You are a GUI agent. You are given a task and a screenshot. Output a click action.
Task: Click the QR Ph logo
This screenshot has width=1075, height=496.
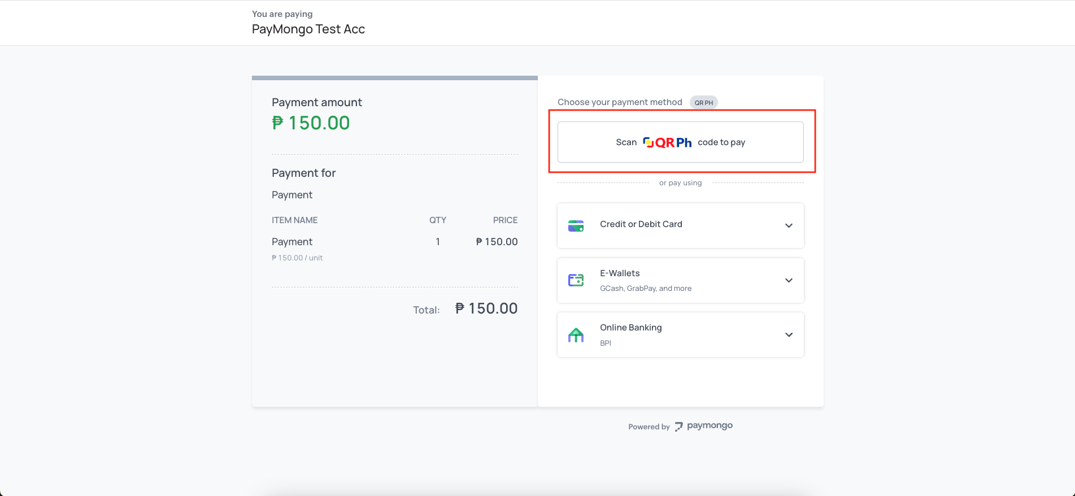[x=667, y=142]
